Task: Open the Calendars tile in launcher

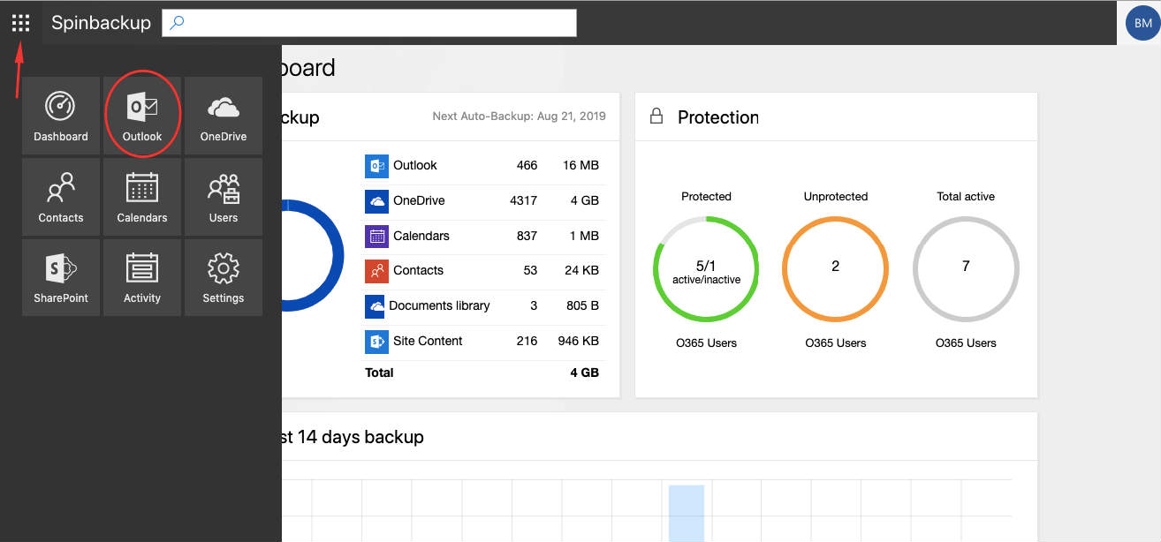Action: click(x=142, y=197)
